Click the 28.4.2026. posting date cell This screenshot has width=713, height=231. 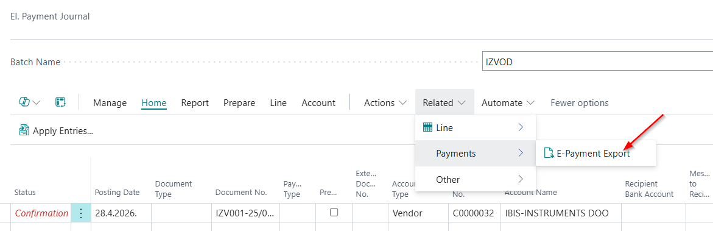pos(121,213)
